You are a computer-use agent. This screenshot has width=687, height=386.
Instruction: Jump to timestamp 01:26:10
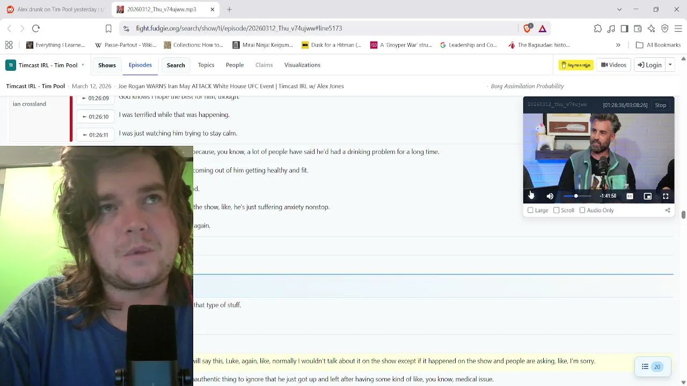tap(96, 116)
